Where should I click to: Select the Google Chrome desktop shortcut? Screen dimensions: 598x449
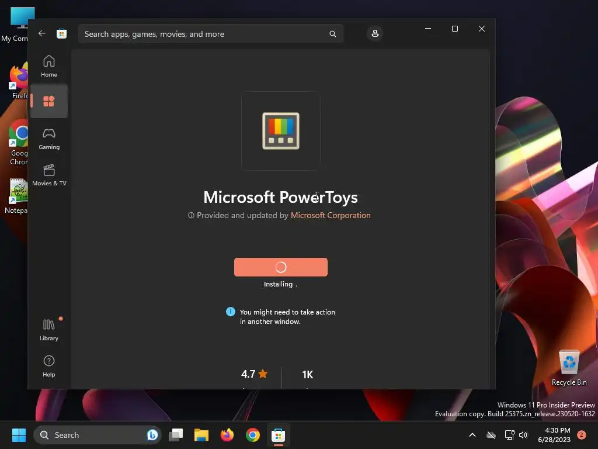[18, 143]
